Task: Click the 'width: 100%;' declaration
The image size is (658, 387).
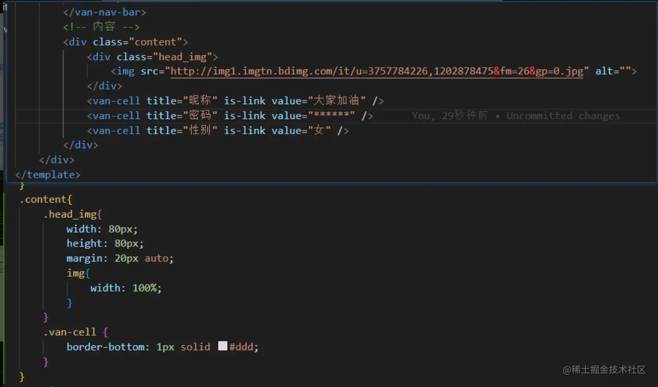Action: pos(126,288)
